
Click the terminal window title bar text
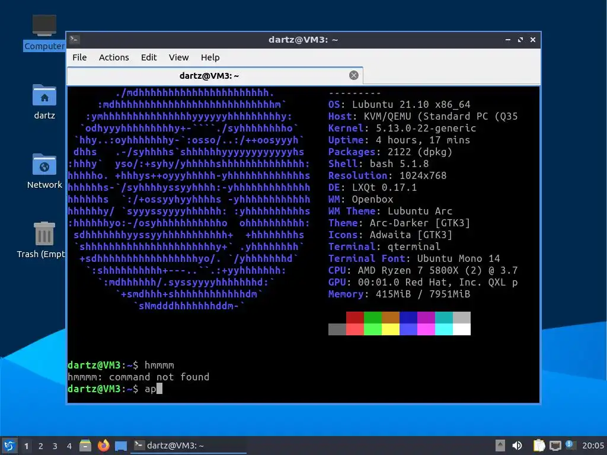(303, 40)
